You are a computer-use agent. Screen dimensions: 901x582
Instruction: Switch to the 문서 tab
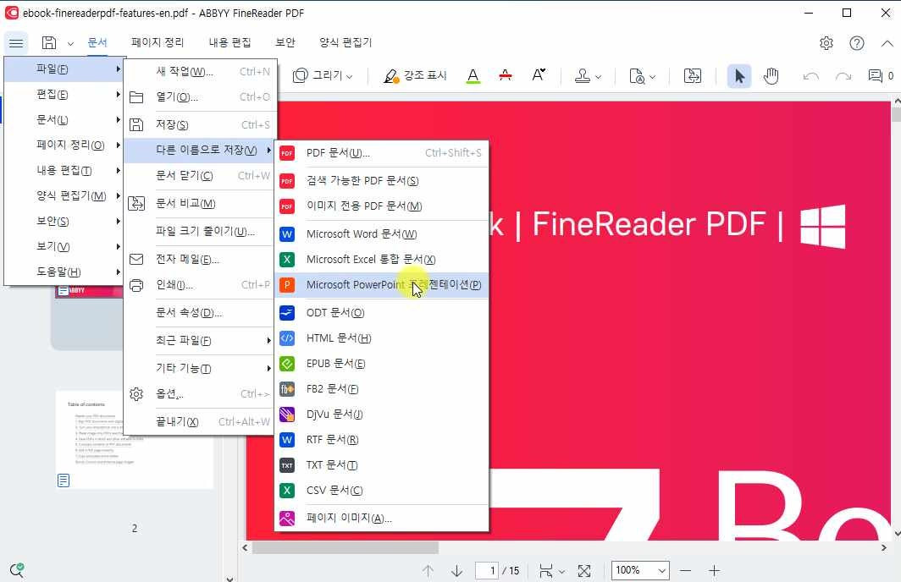pyautogui.click(x=97, y=42)
